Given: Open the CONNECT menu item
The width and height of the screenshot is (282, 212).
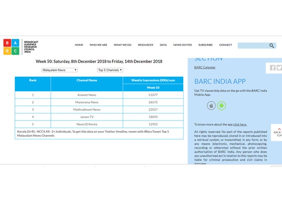Looking at the screenshot, I should click(225, 45).
